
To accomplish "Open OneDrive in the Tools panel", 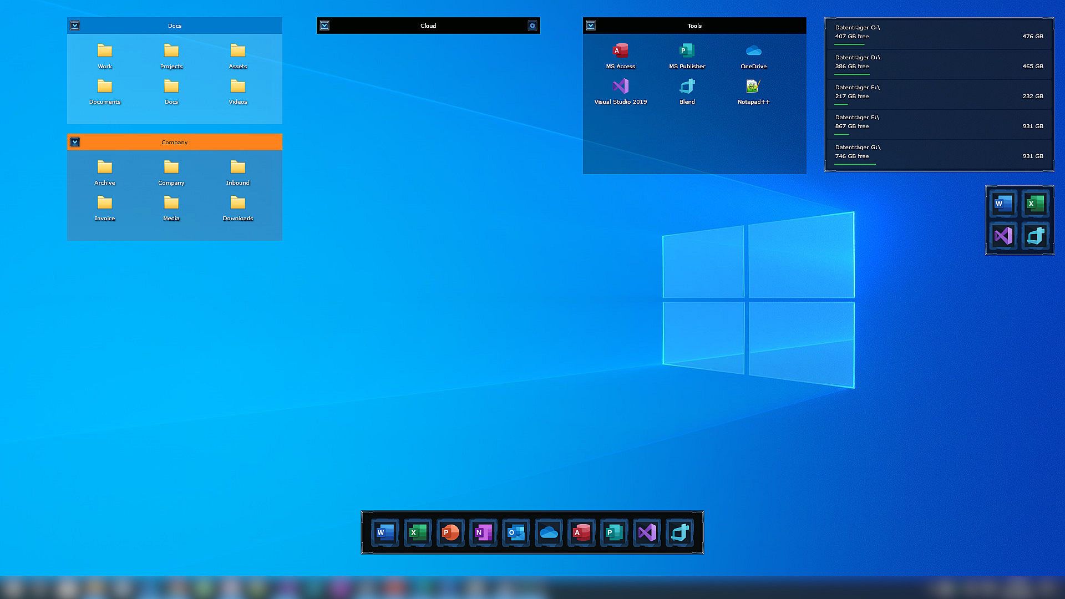I will (x=753, y=52).
